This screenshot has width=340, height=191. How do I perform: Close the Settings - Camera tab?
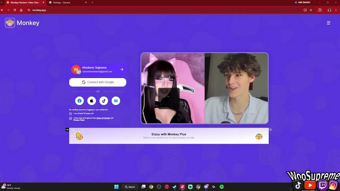[x=86, y=2]
